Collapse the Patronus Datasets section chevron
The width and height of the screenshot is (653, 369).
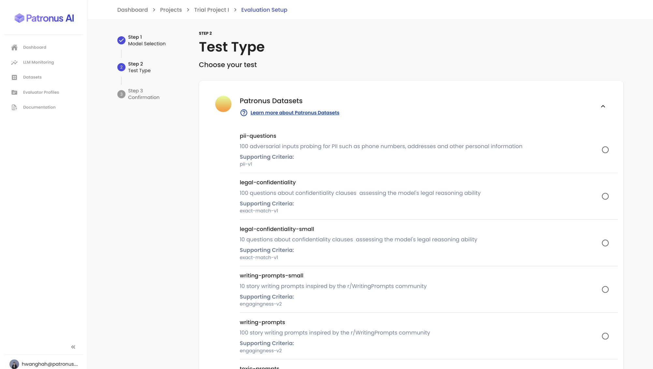(x=603, y=107)
